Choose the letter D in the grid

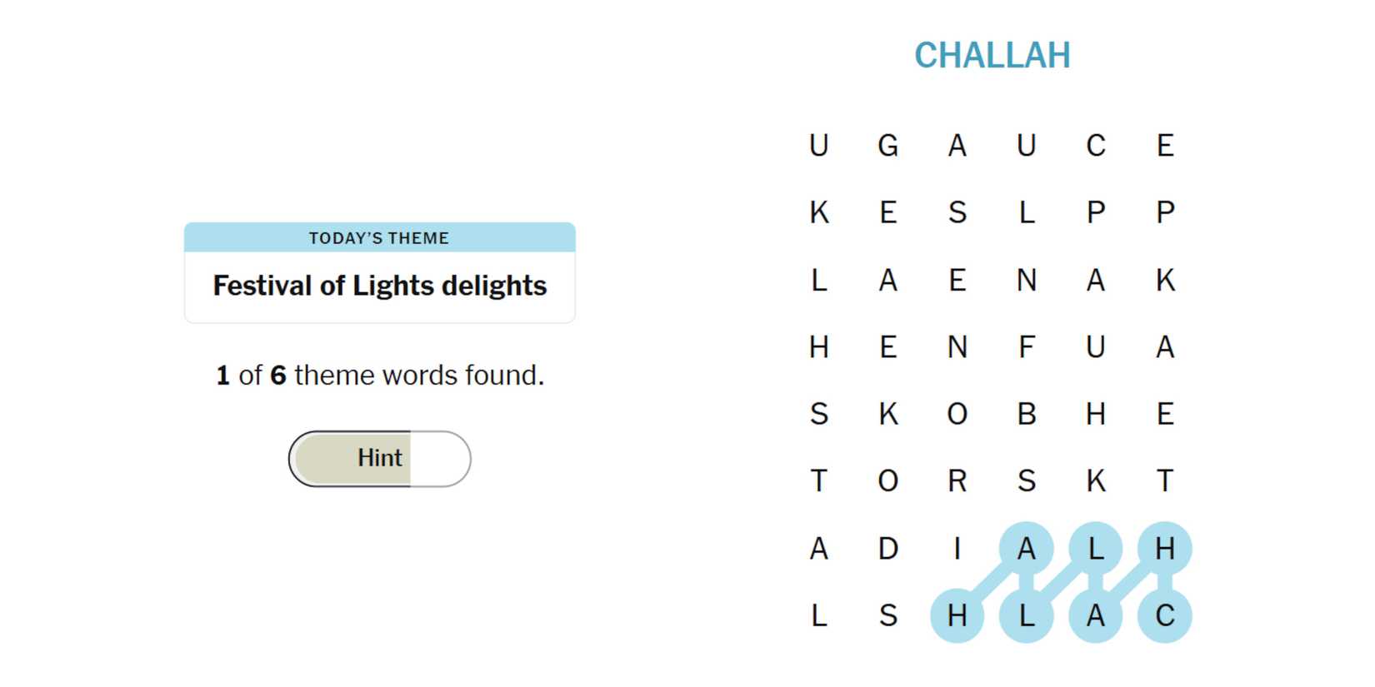[x=888, y=549]
